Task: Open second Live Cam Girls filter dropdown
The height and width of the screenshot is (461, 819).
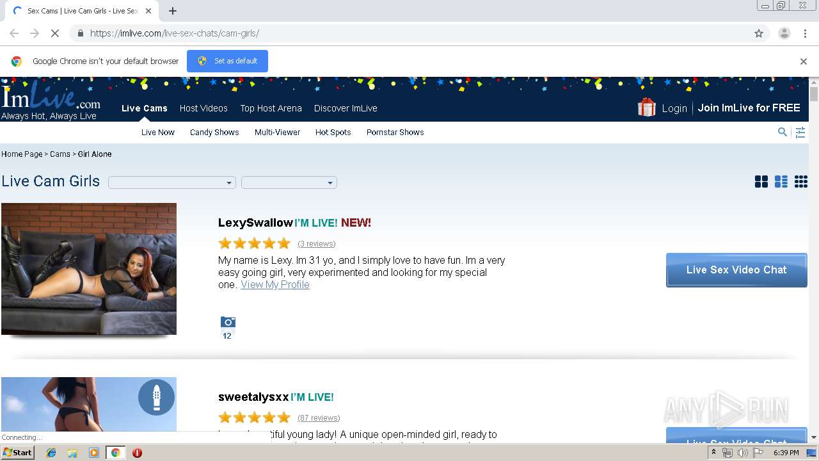Action: (x=289, y=182)
